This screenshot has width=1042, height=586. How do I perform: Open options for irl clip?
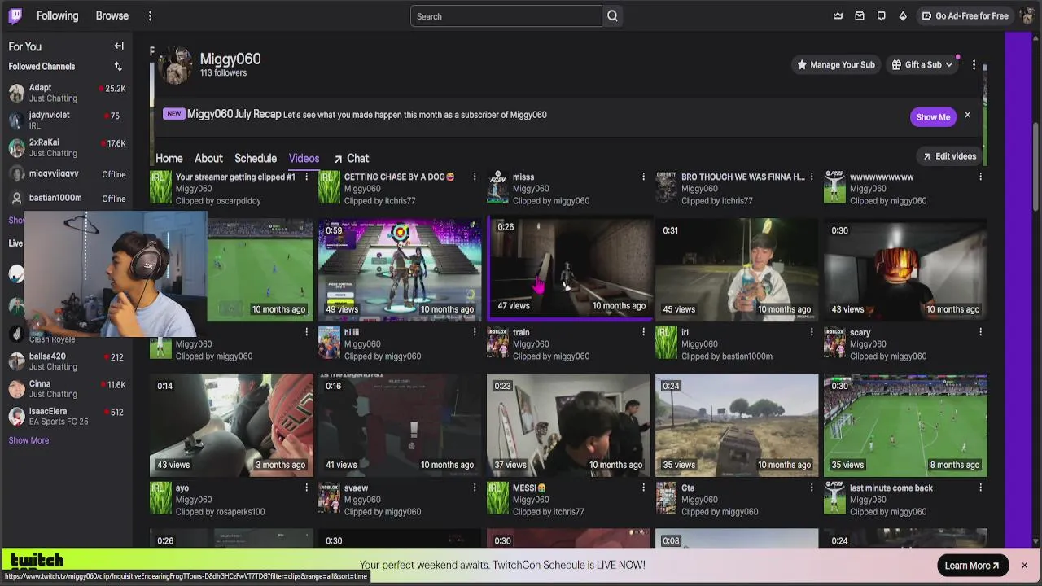point(812,332)
